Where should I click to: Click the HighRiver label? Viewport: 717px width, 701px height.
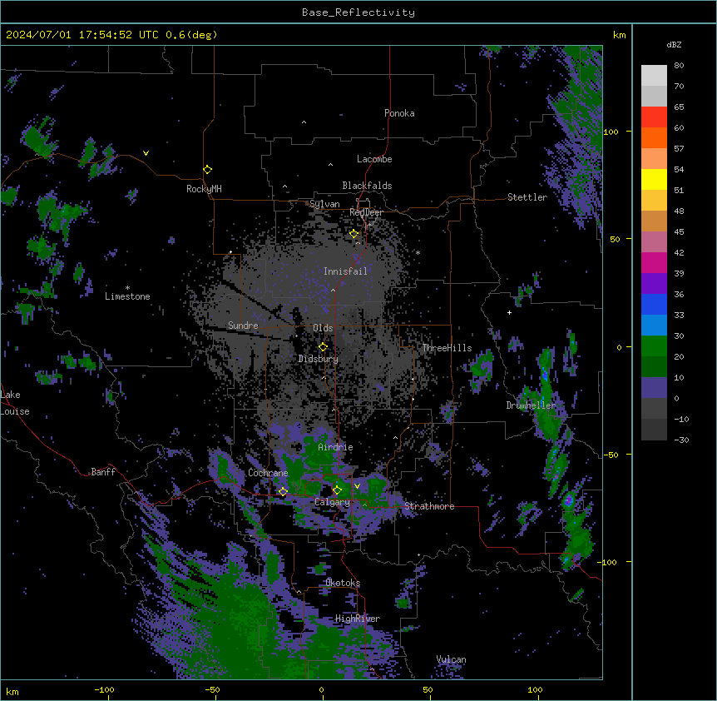pyautogui.click(x=358, y=619)
